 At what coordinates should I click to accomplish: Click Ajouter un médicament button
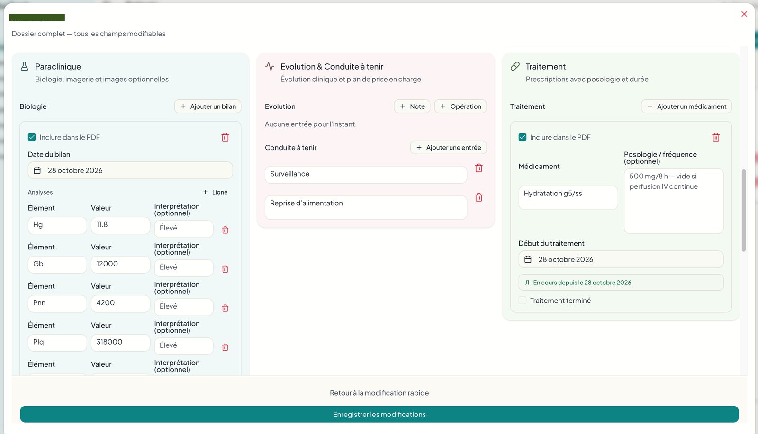(686, 106)
